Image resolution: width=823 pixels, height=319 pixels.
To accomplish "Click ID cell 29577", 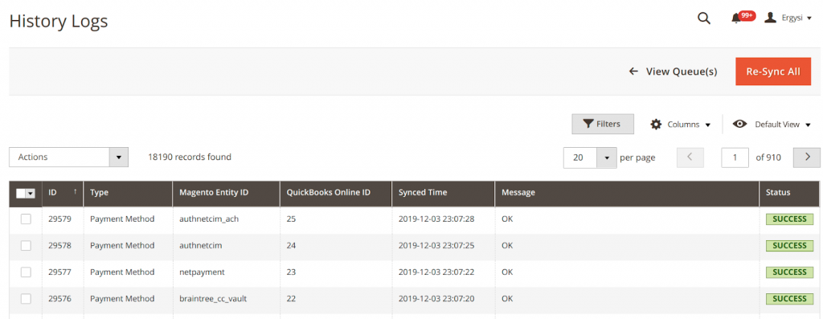I will [x=59, y=272].
